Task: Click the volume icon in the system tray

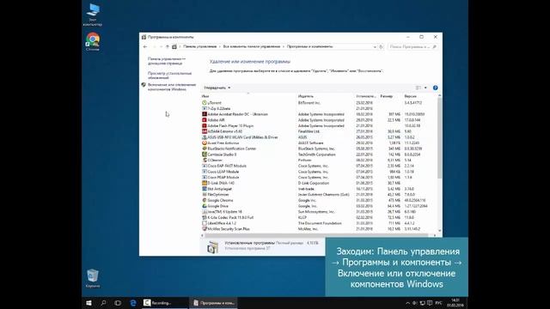Action: coord(414,303)
